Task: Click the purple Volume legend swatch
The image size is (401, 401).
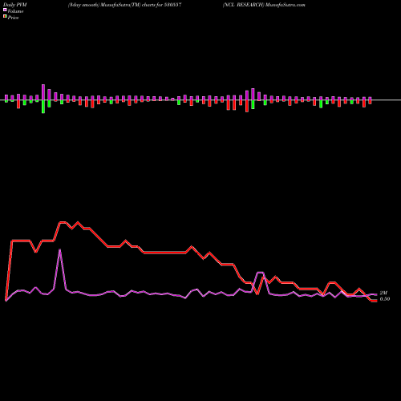Action: pos(5,10)
